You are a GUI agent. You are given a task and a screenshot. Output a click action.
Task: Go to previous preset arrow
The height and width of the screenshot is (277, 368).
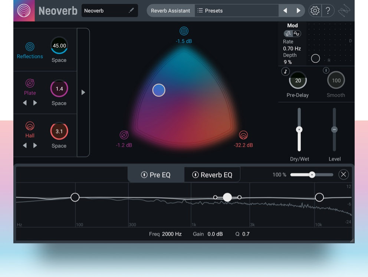(285, 10)
